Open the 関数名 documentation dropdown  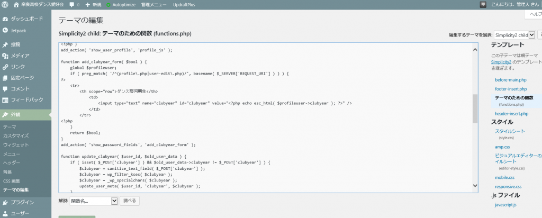click(94, 201)
